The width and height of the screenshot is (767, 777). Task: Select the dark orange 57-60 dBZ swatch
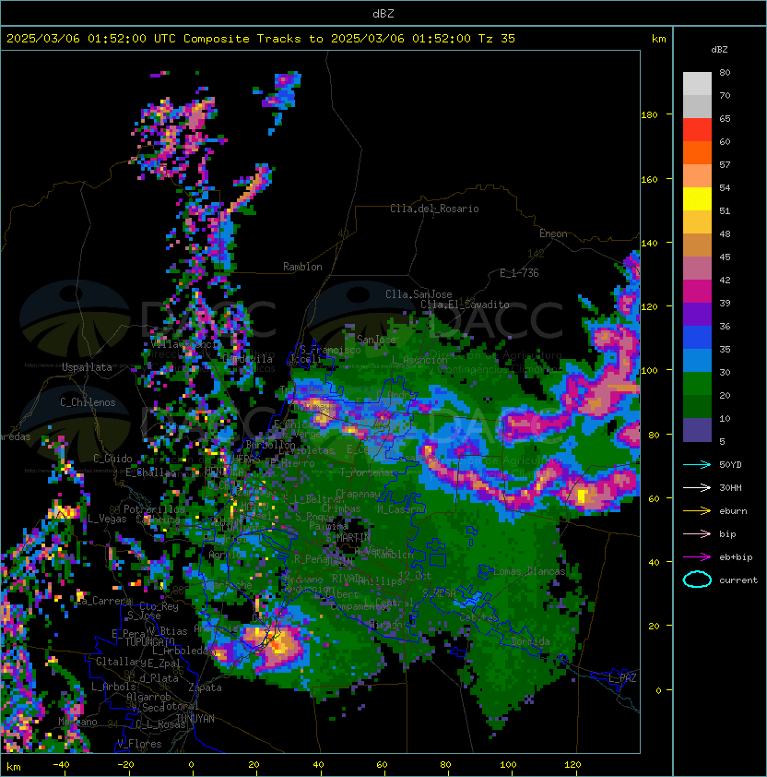[x=697, y=152]
